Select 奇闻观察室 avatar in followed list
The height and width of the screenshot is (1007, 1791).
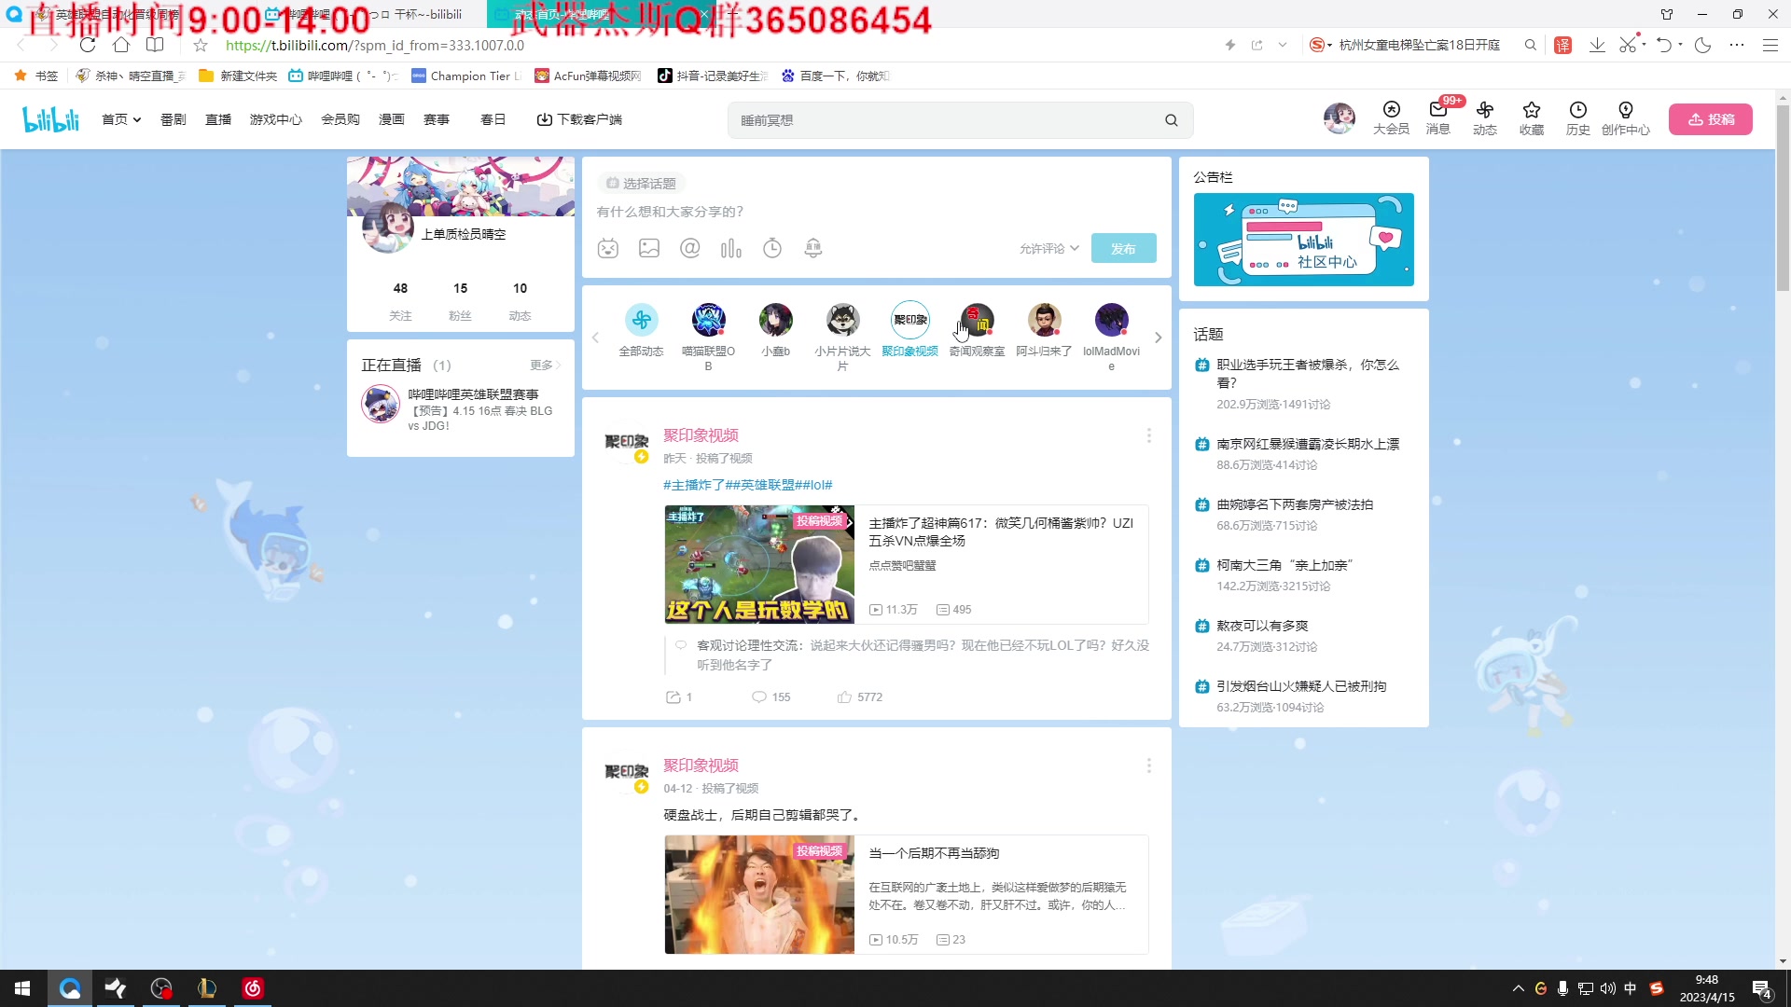point(978,320)
